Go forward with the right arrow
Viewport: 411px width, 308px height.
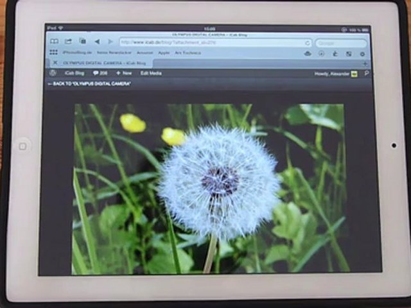tap(109, 42)
